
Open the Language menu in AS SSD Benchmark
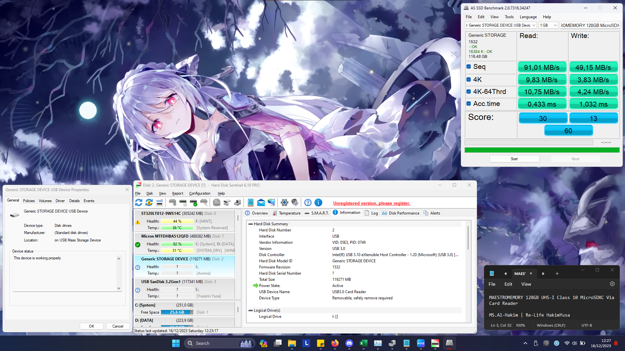click(x=528, y=17)
